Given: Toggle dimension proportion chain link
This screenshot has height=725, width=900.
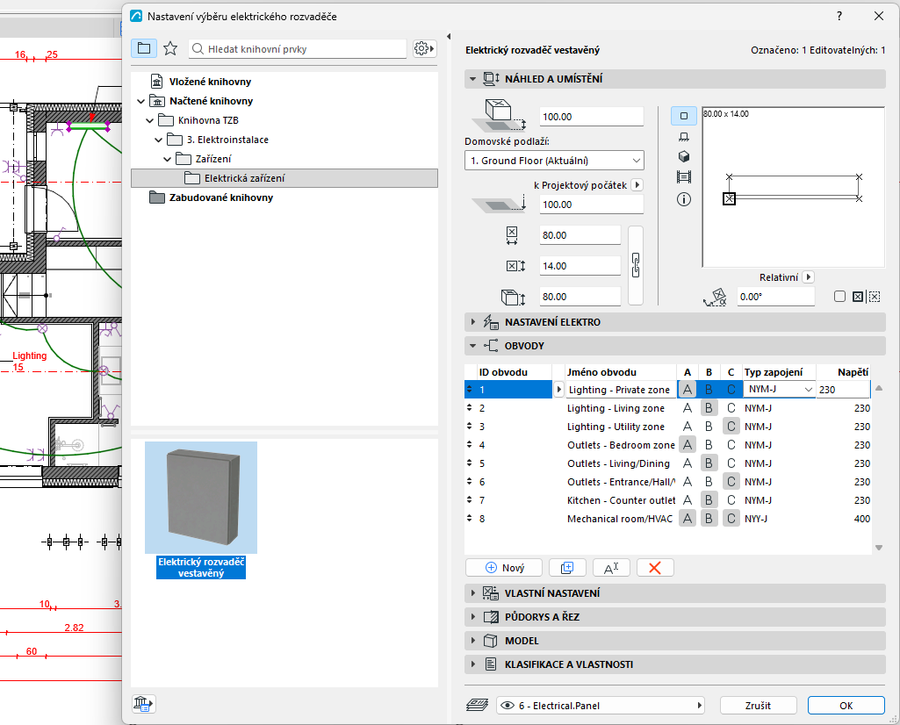Looking at the screenshot, I should coord(636,266).
